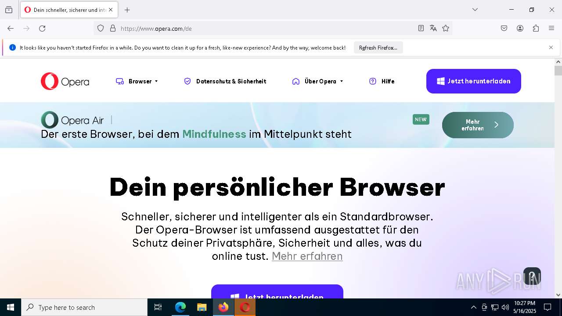Open the Hilfe menu item
This screenshot has width=562, height=316.
[x=382, y=81]
